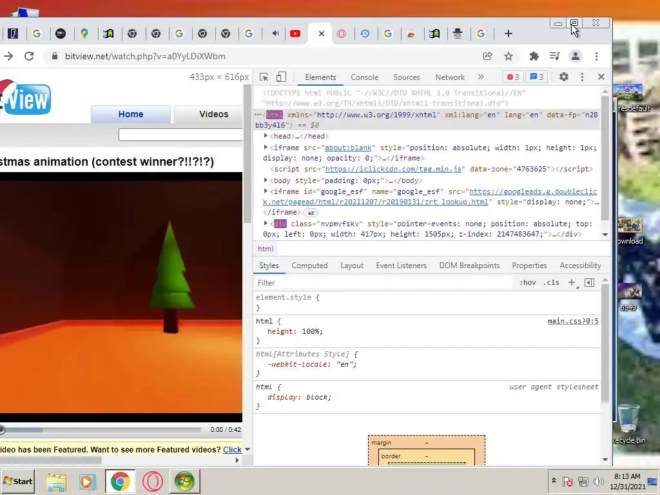Reload the page
This screenshot has height=495, width=660.
click(x=29, y=56)
